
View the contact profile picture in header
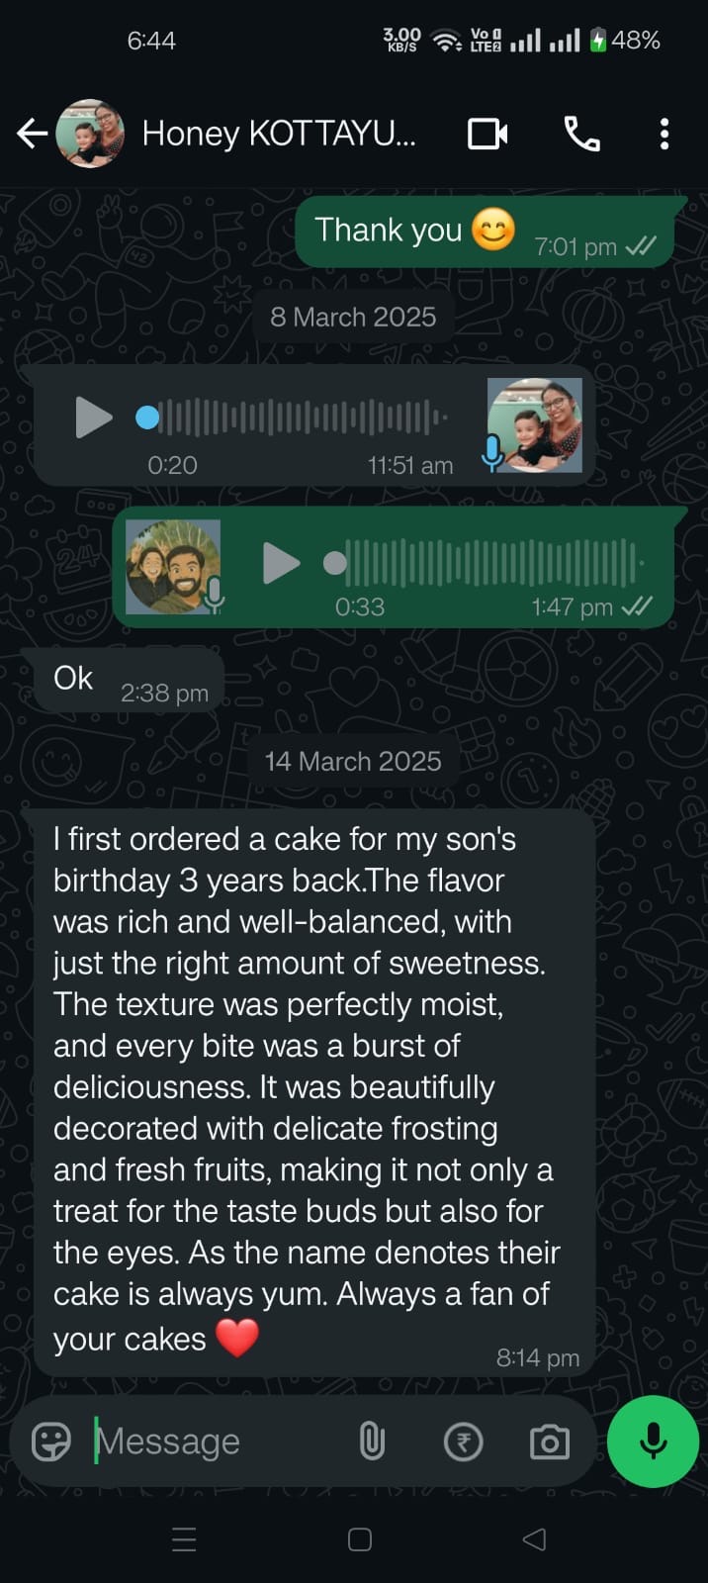pyautogui.click(x=90, y=134)
